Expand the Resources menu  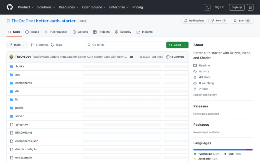tap(69, 7)
